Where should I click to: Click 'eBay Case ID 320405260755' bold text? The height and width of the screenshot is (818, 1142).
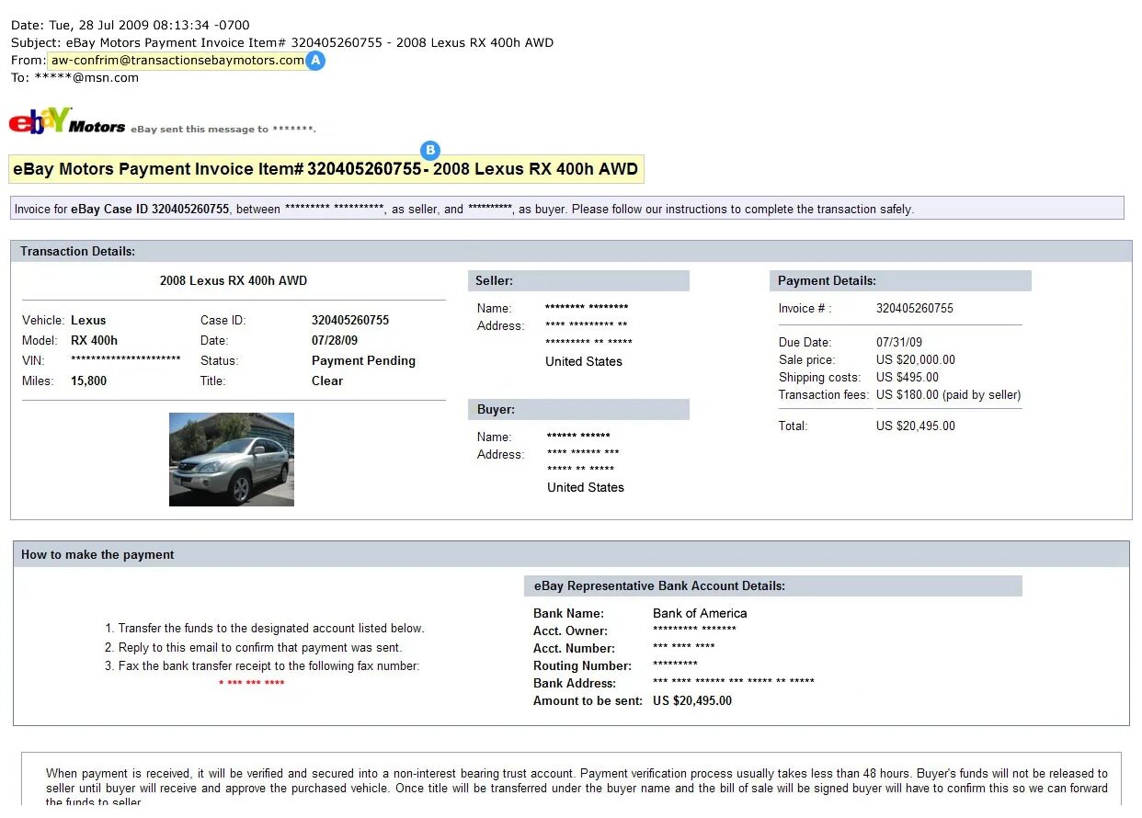click(150, 210)
